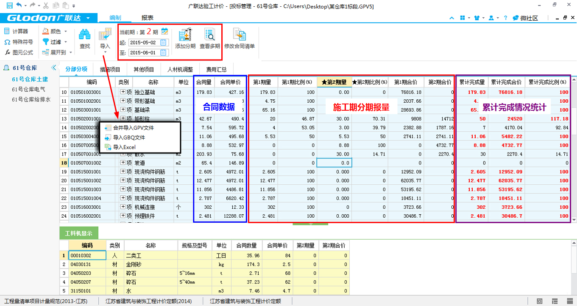Open the 微社区 community chat
577x306 pixels.
pyautogui.click(x=525, y=18)
